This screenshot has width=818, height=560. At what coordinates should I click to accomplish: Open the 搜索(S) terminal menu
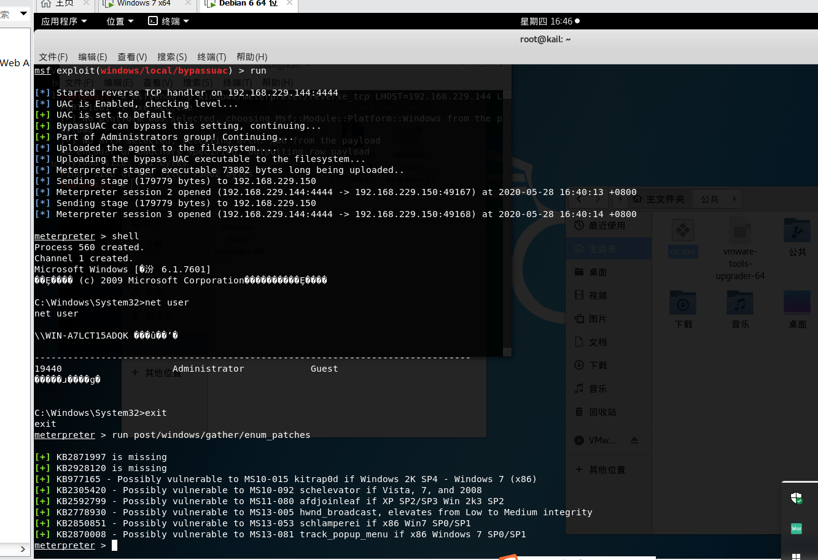[x=172, y=56]
